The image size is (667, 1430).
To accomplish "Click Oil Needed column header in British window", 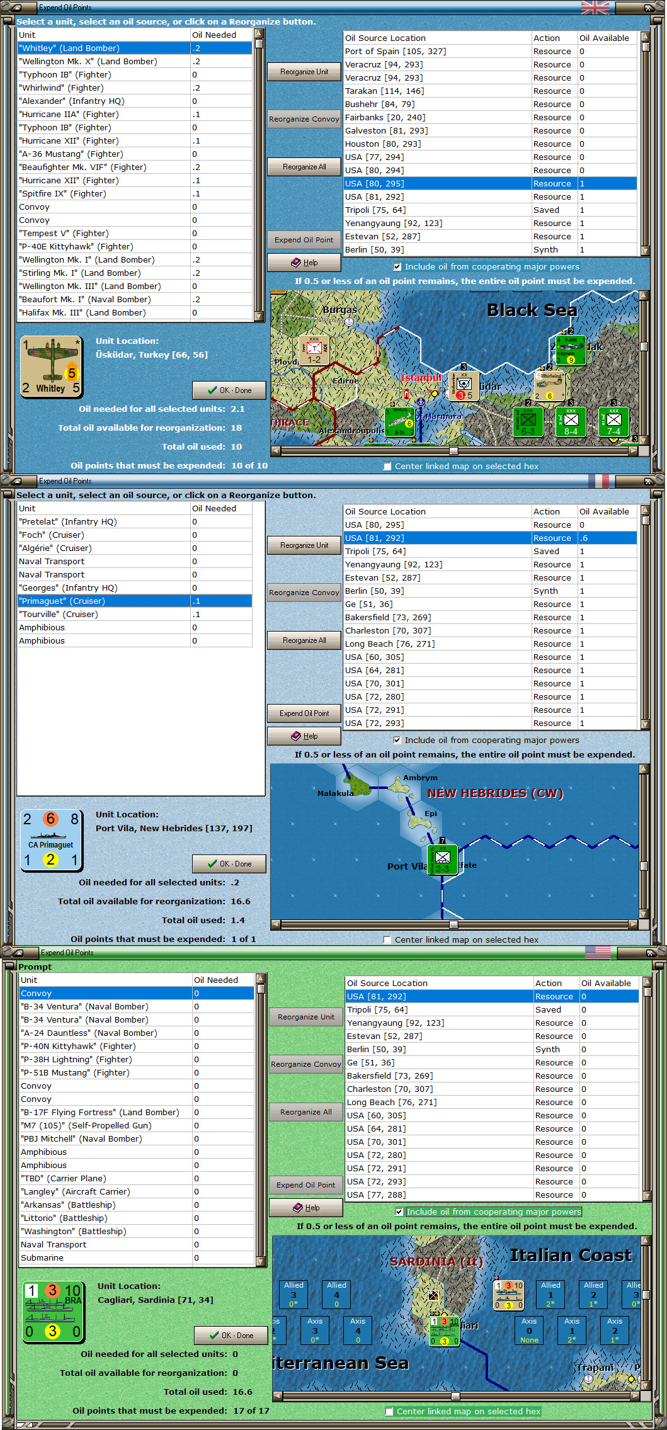I will [221, 35].
